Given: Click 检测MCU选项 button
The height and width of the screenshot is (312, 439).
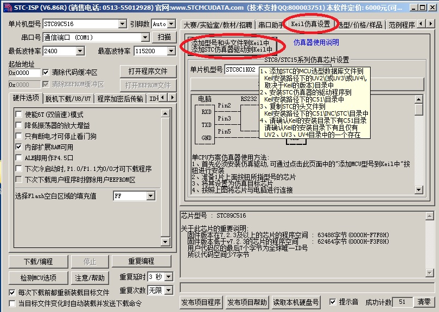Looking at the screenshot, I should pos(38,278).
